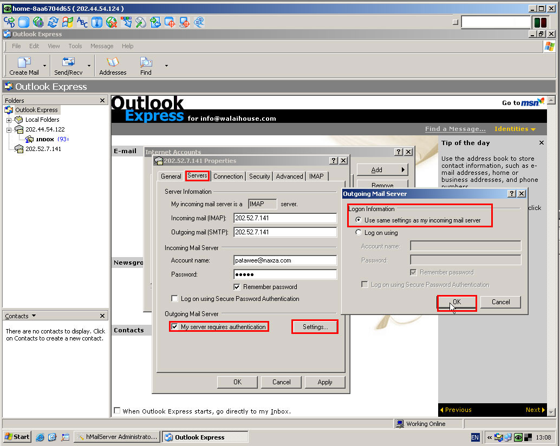Click the Create Mail toolbar icon
The width and height of the screenshot is (560, 446).
tap(24, 66)
